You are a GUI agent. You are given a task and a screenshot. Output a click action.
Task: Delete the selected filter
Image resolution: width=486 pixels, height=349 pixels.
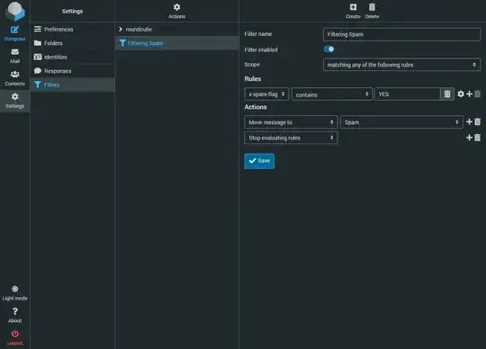point(372,11)
